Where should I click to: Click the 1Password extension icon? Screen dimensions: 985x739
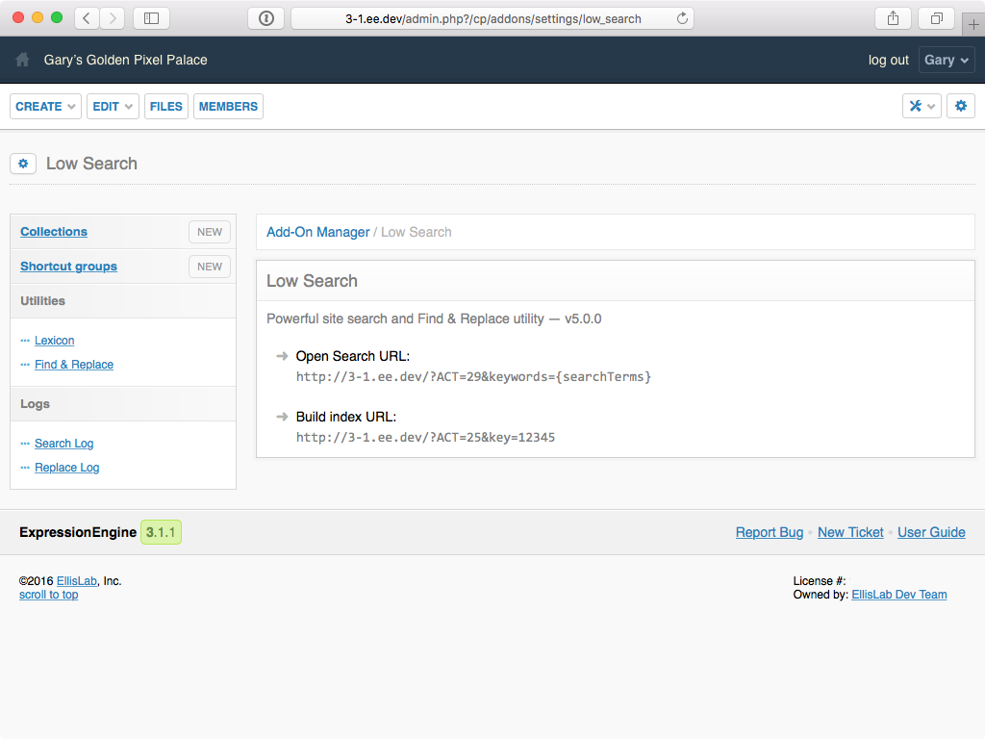(x=266, y=18)
